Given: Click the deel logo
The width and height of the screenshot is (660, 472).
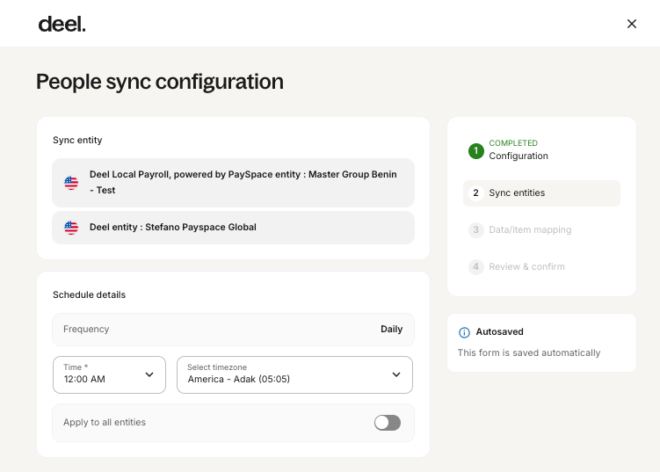Looking at the screenshot, I should click(62, 25).
